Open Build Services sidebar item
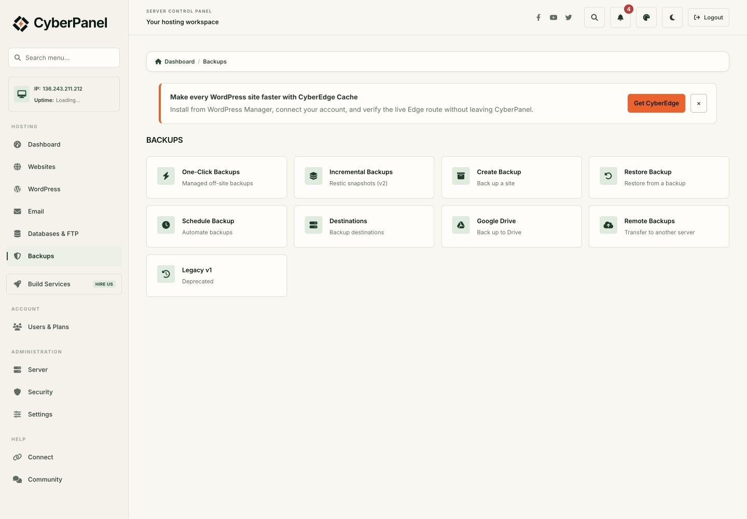 64,284
